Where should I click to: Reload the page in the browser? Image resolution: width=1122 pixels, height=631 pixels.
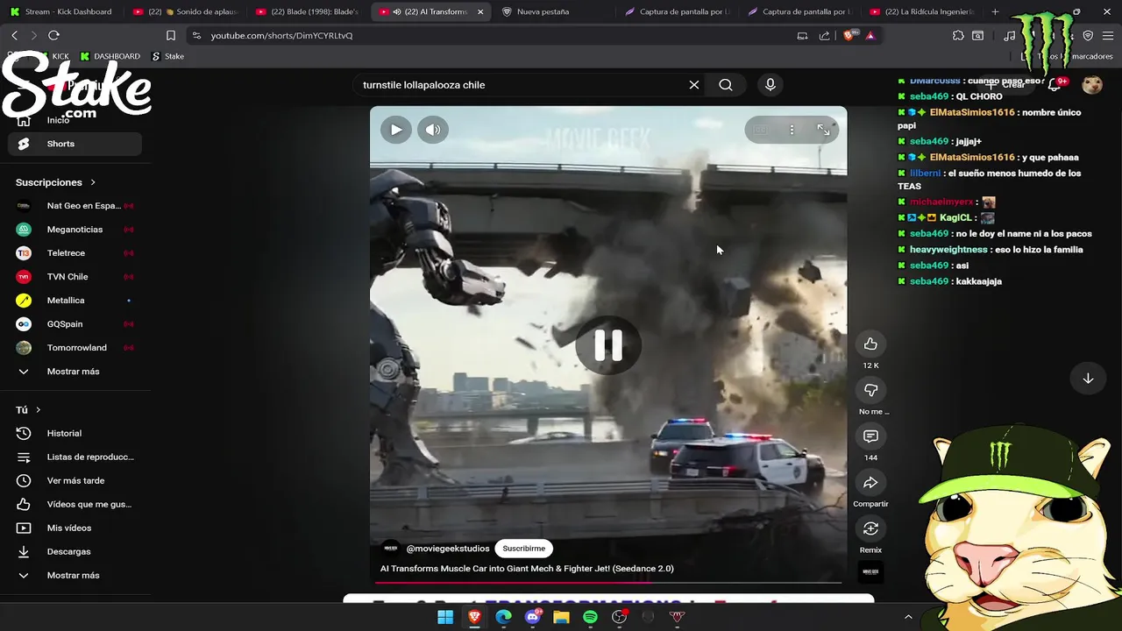pos(53,35)
